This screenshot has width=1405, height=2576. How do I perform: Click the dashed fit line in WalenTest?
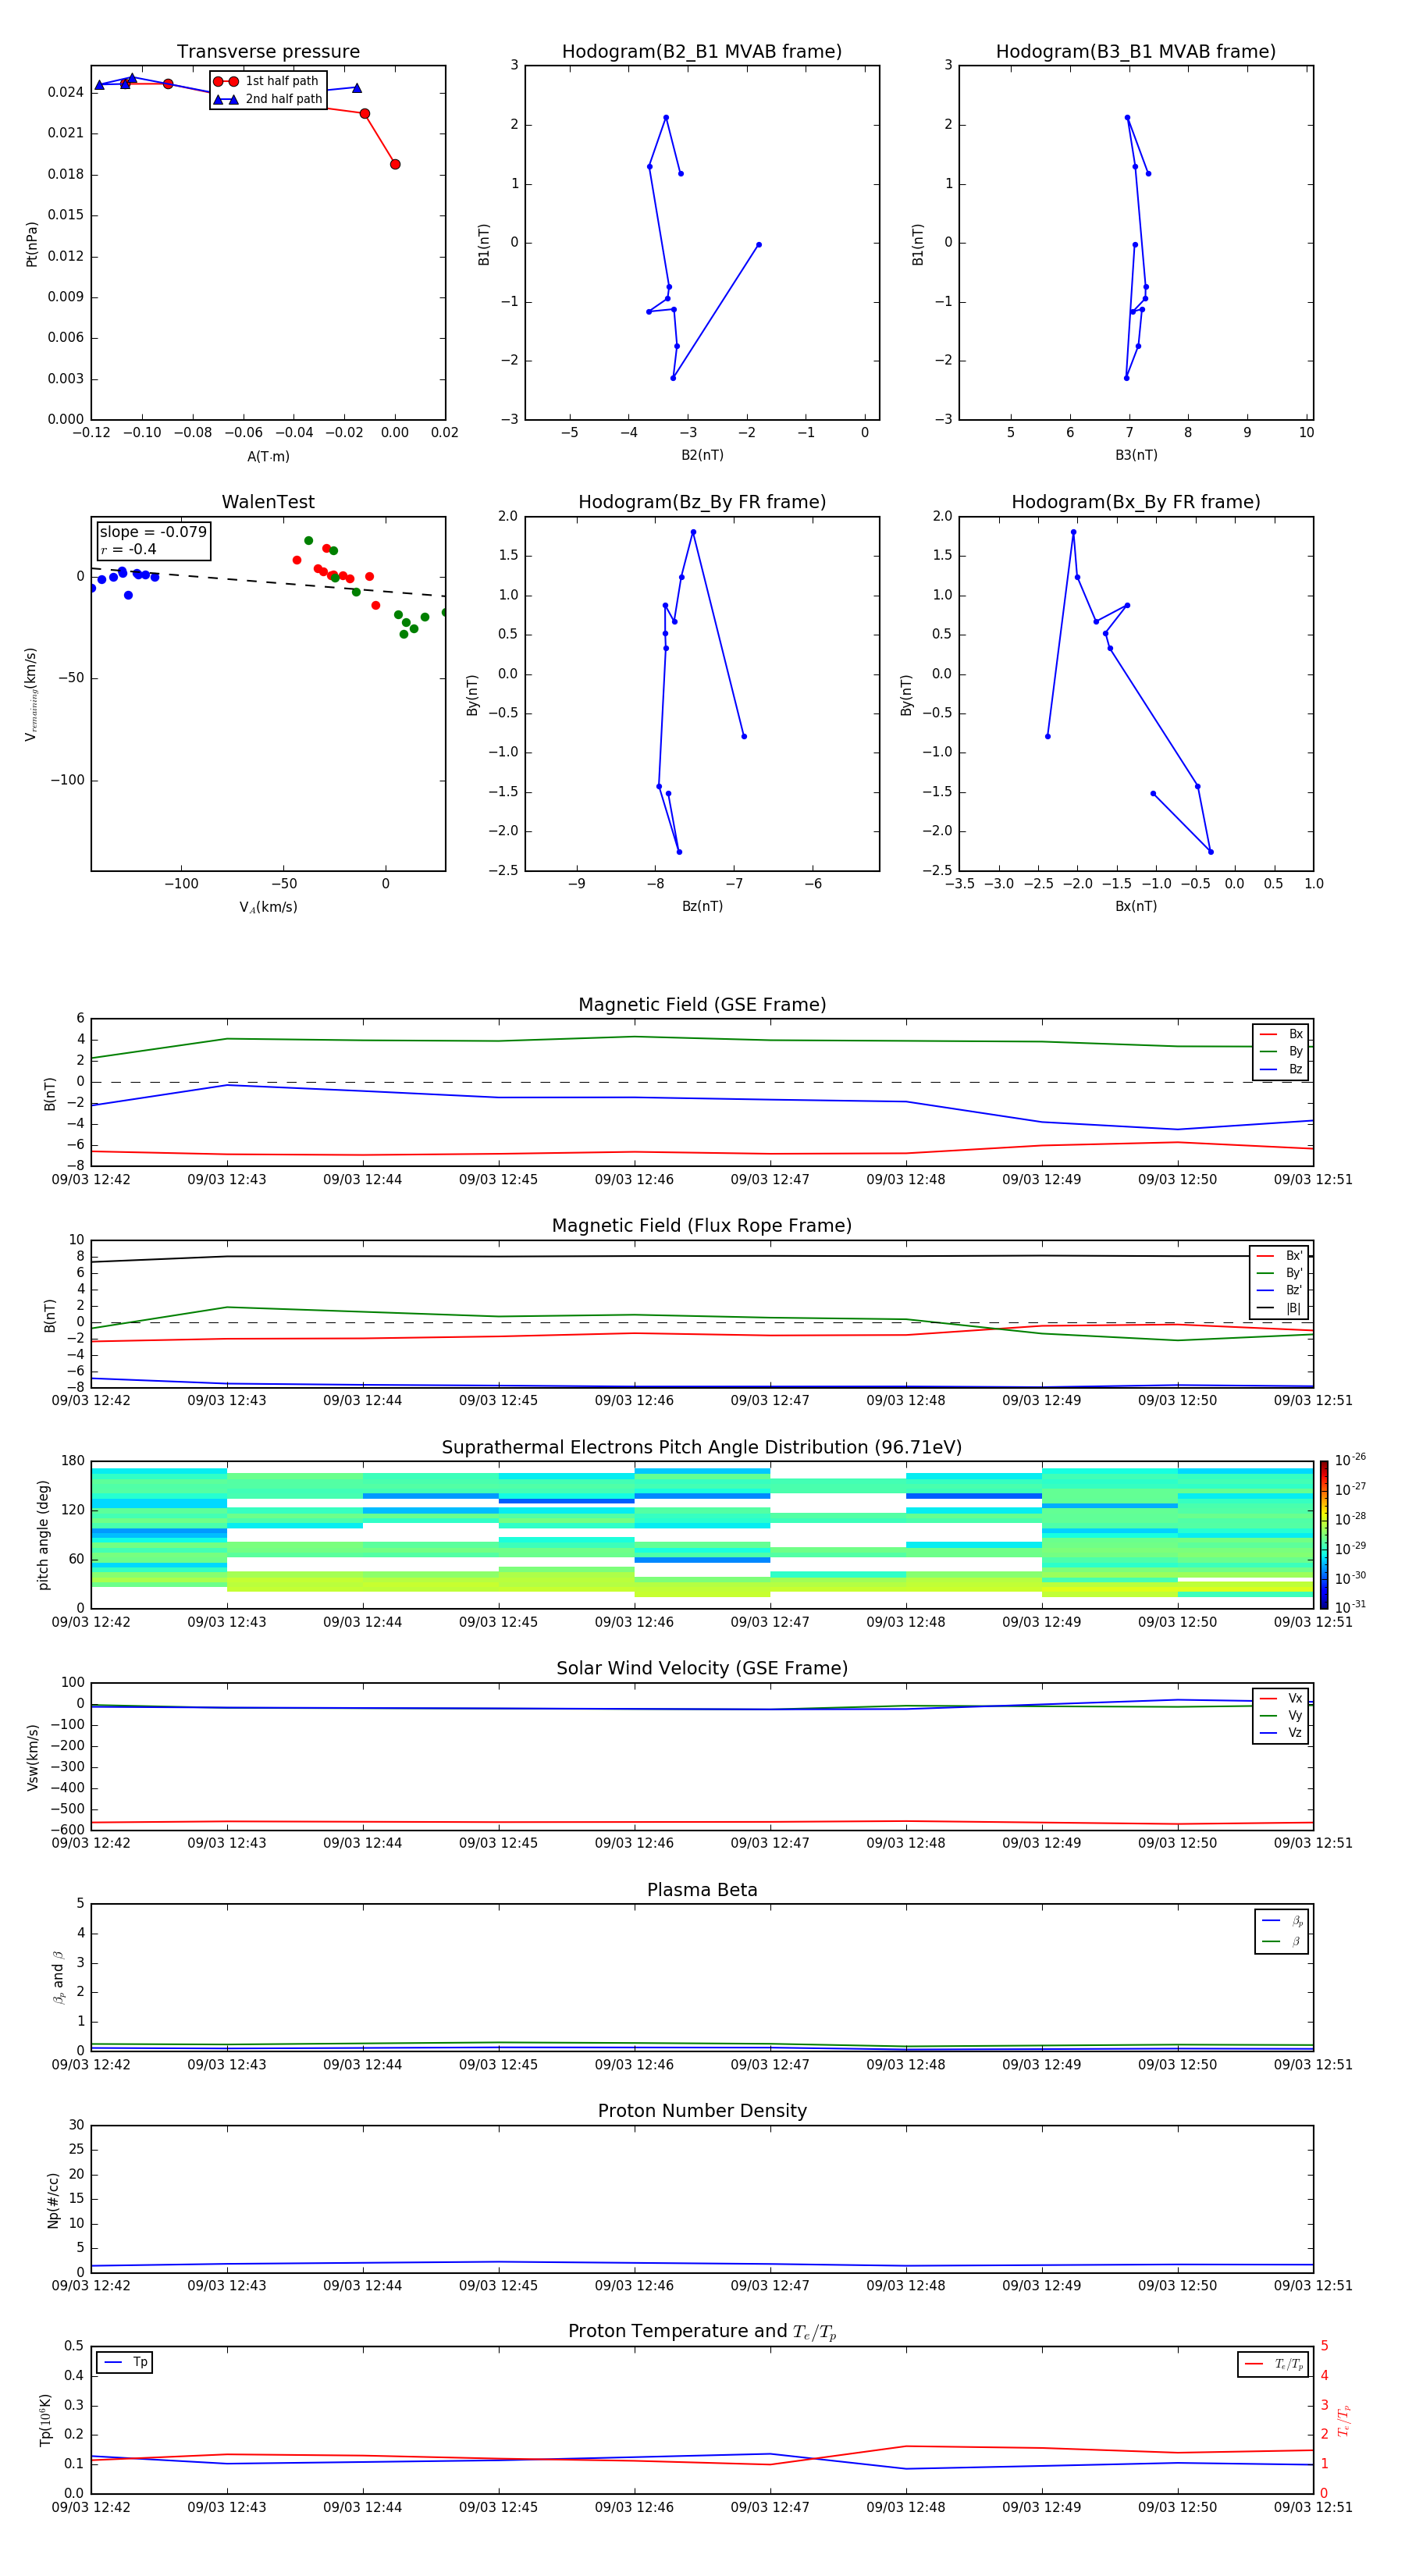tap(268, 582)
